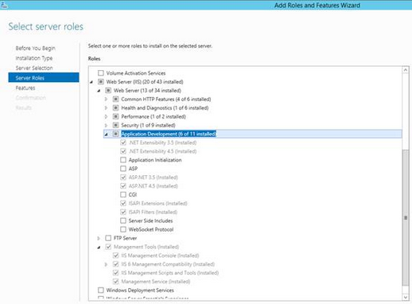This screenshot has height=304, width=412.
Task: Toggle the Health and Diagnostics checkbox
Action: (x=115, y=108)
